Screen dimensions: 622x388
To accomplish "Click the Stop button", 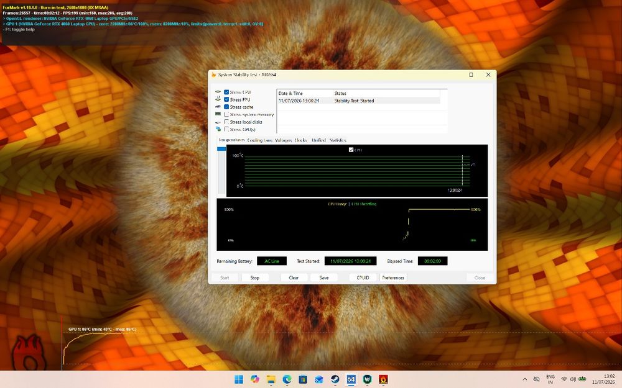I will point(254,277).
